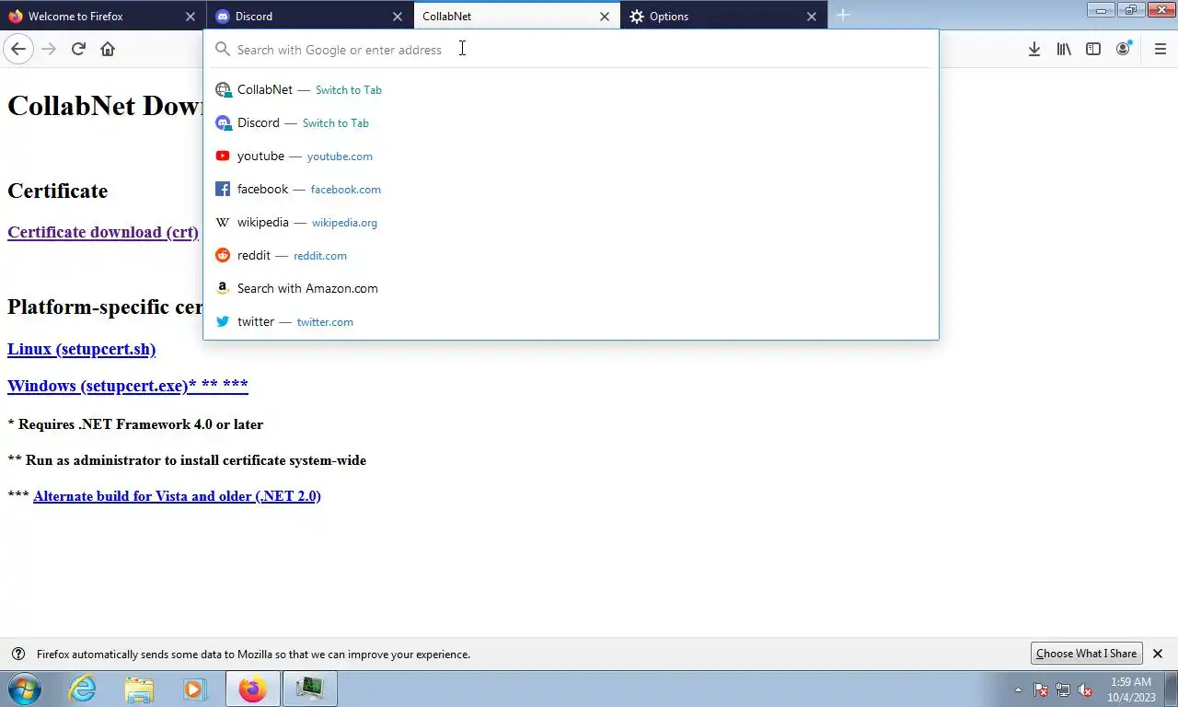Switch to the Welcome to Firefox tab
Viewport: 1178px width, 707px height.
click(103, 16)
